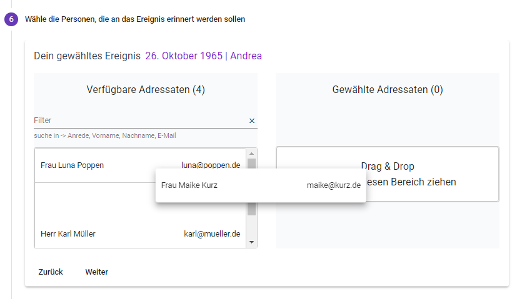This screenshot has width=517, height=299.
Task: Go back with the Zurück button
Action: [51, 272]
